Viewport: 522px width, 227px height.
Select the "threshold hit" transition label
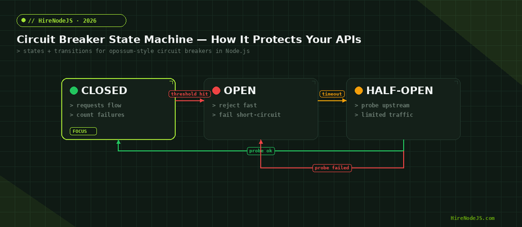[x=190, y=94]
